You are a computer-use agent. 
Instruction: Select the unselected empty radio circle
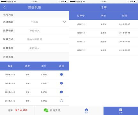click(61, 101)
